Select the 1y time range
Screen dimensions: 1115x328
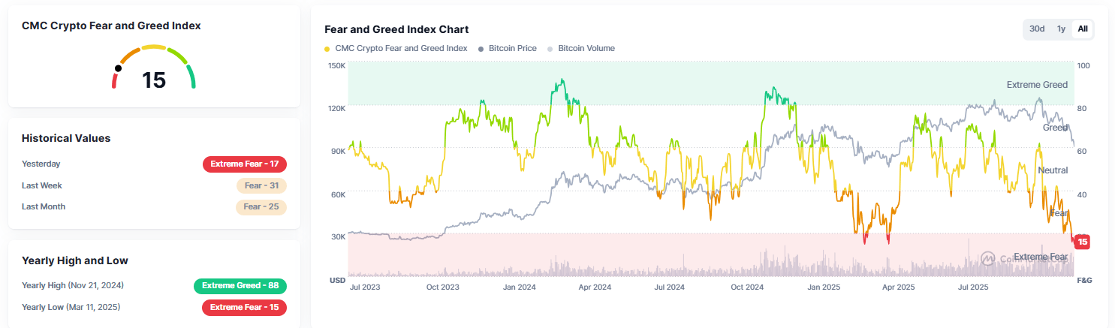point(1061,29)
